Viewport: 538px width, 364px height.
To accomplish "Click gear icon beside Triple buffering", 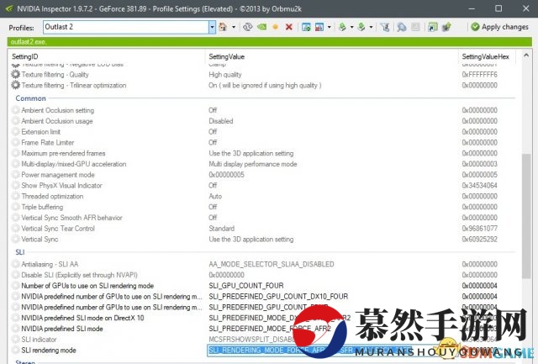I will (15, 207).
